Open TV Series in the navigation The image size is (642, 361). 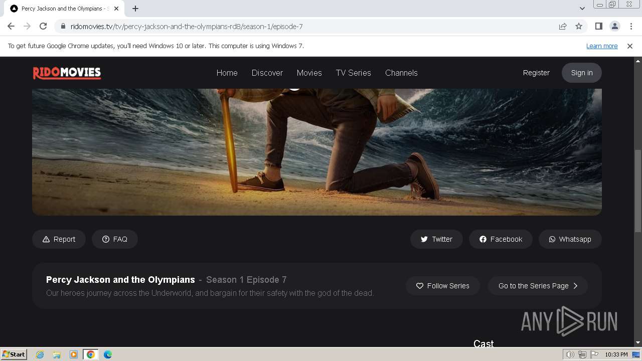354,73
